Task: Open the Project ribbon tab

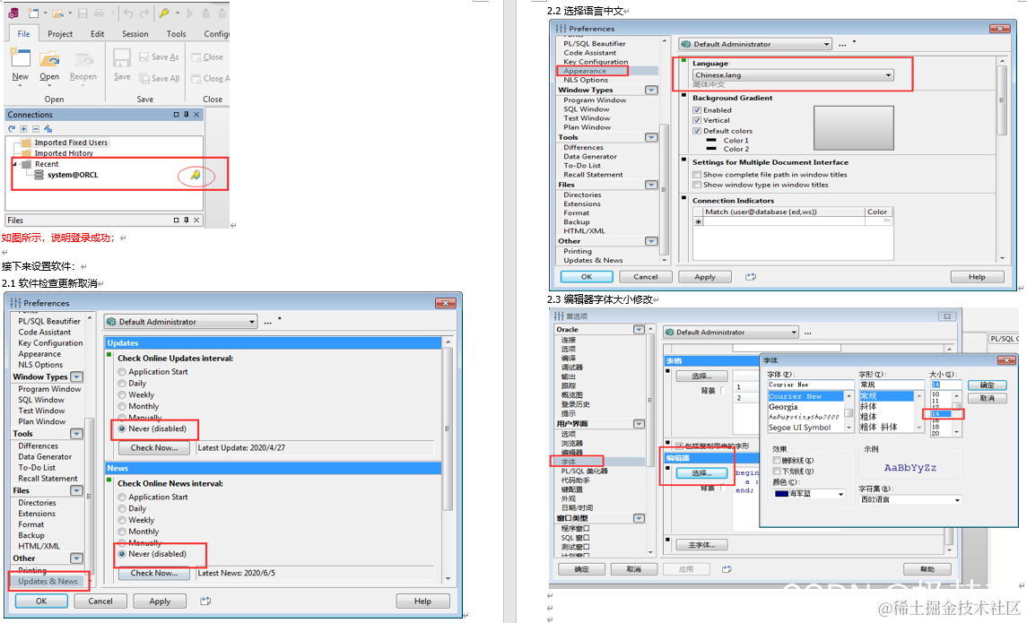Action: (x=60, y=34)
